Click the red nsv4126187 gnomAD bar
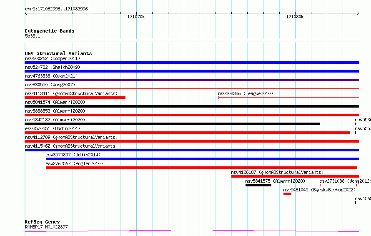 coord(295,176)
